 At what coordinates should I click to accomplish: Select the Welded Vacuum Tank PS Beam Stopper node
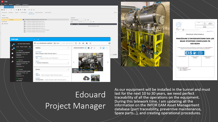(x=38, y=30)
